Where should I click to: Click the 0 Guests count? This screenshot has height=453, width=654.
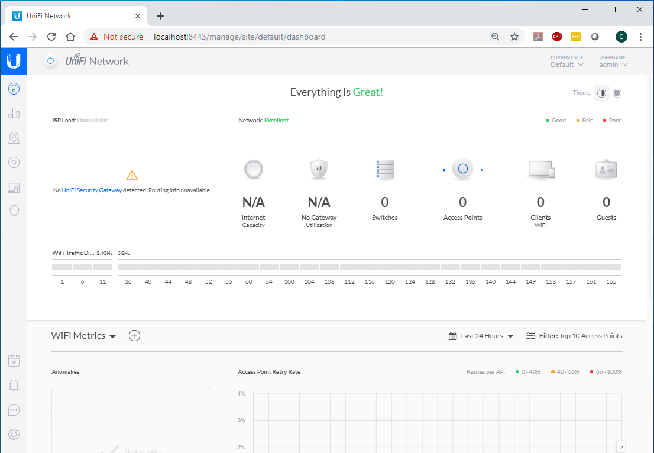607,202
